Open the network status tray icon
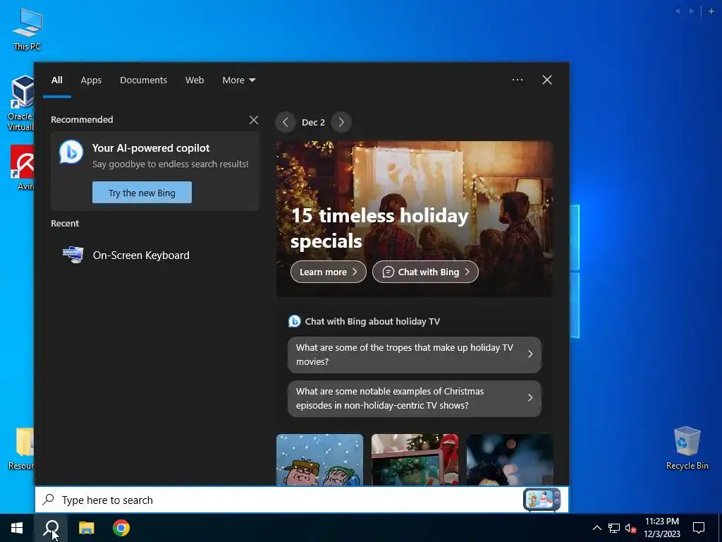The width and height of the screenshot is (722, 542). (614, 528)
